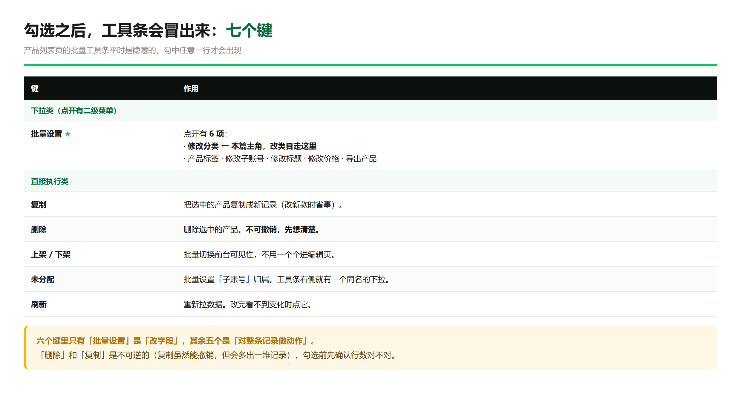Viewport: 741px width, 402px height.
Task: Click the text 本篇主角，改类目走这里
Action: [274, 146]
